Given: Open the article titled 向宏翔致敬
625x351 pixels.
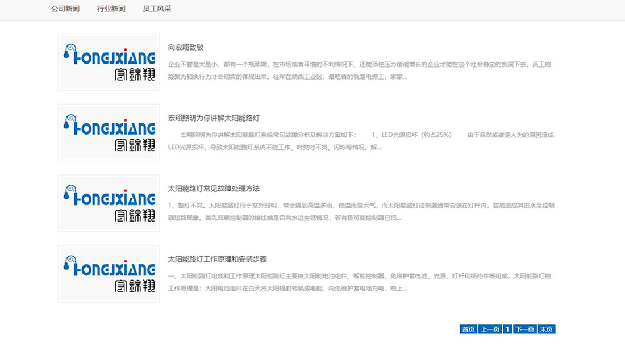Looking at the screenshot, I should [x=186, y=48].
